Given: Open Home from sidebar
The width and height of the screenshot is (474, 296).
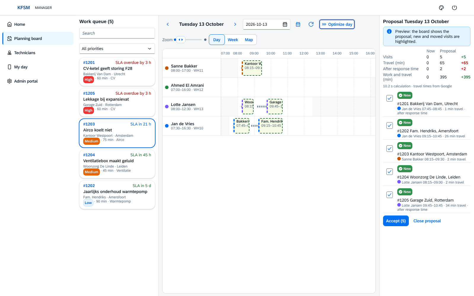Looking at the screenshot, I should tap(38, 24).
